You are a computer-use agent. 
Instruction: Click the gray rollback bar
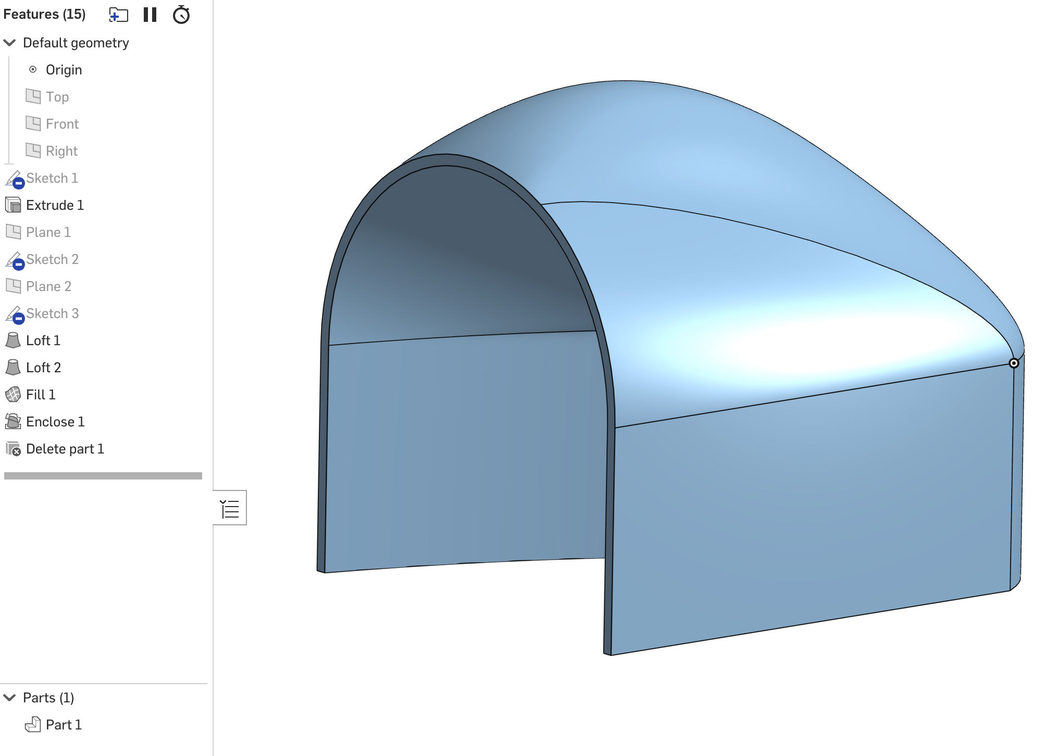click(103, 476)
